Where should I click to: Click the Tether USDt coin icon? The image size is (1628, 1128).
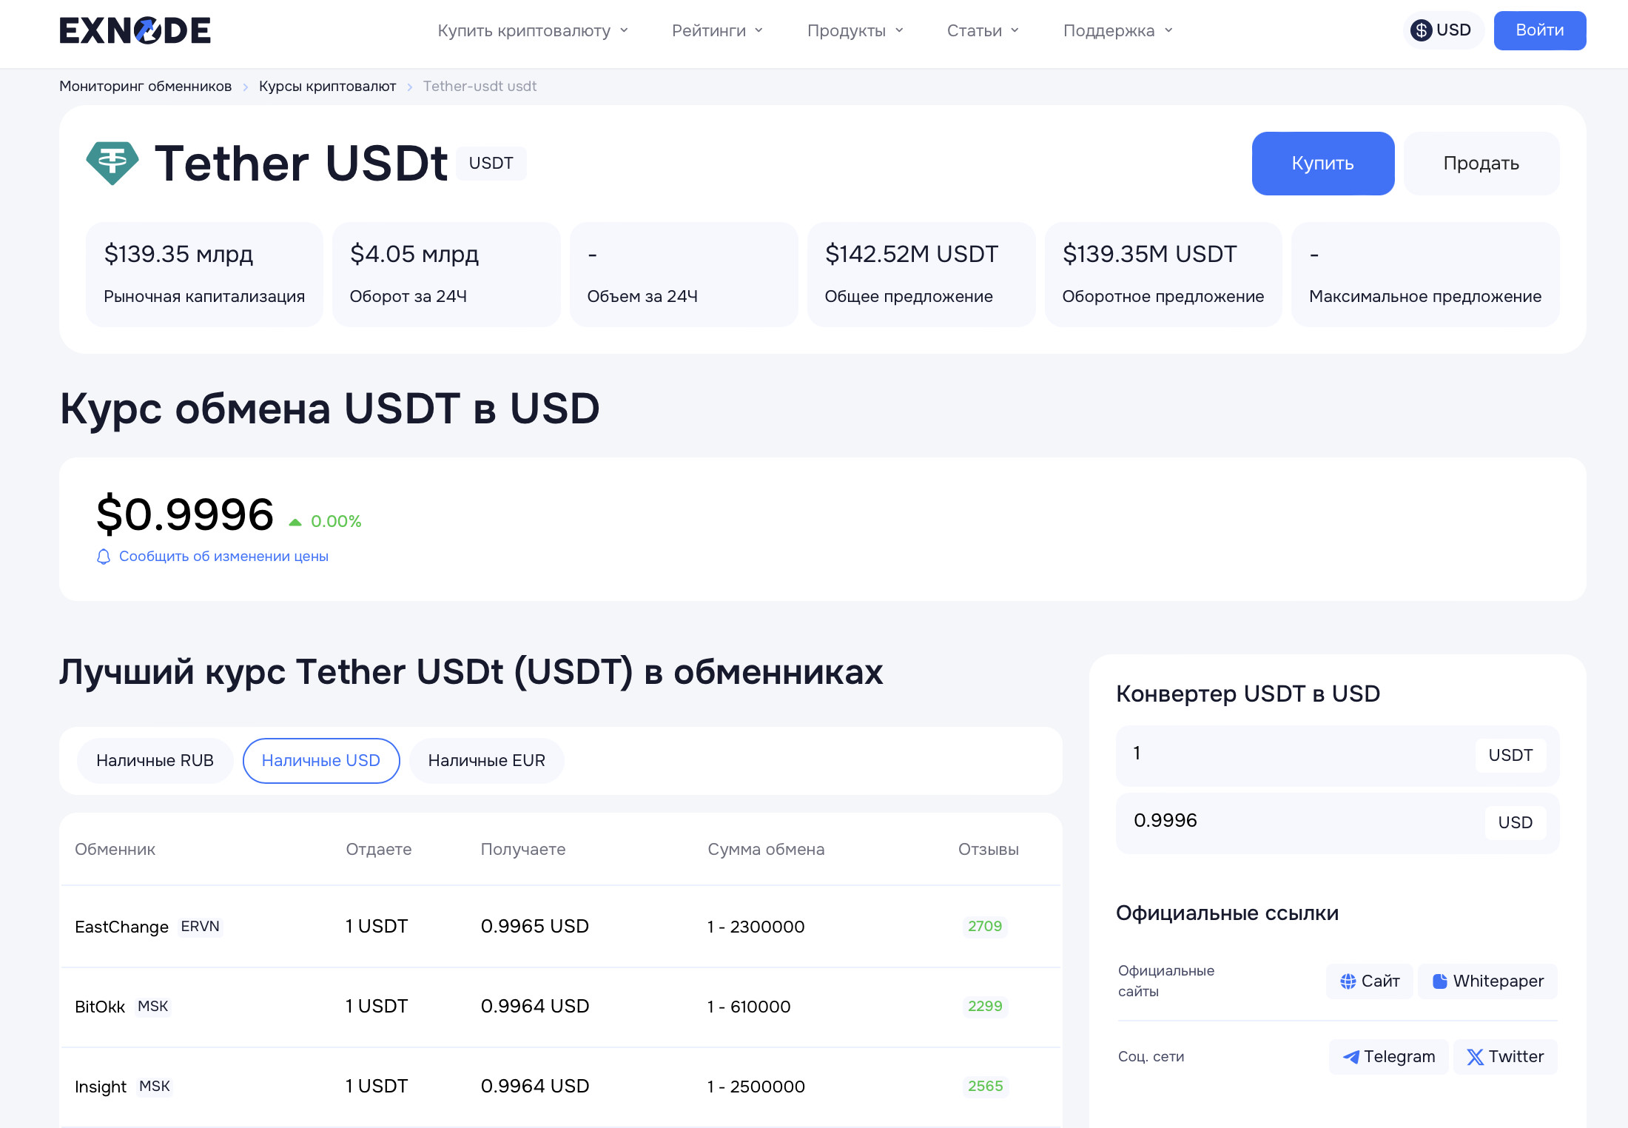click(112, 163)
